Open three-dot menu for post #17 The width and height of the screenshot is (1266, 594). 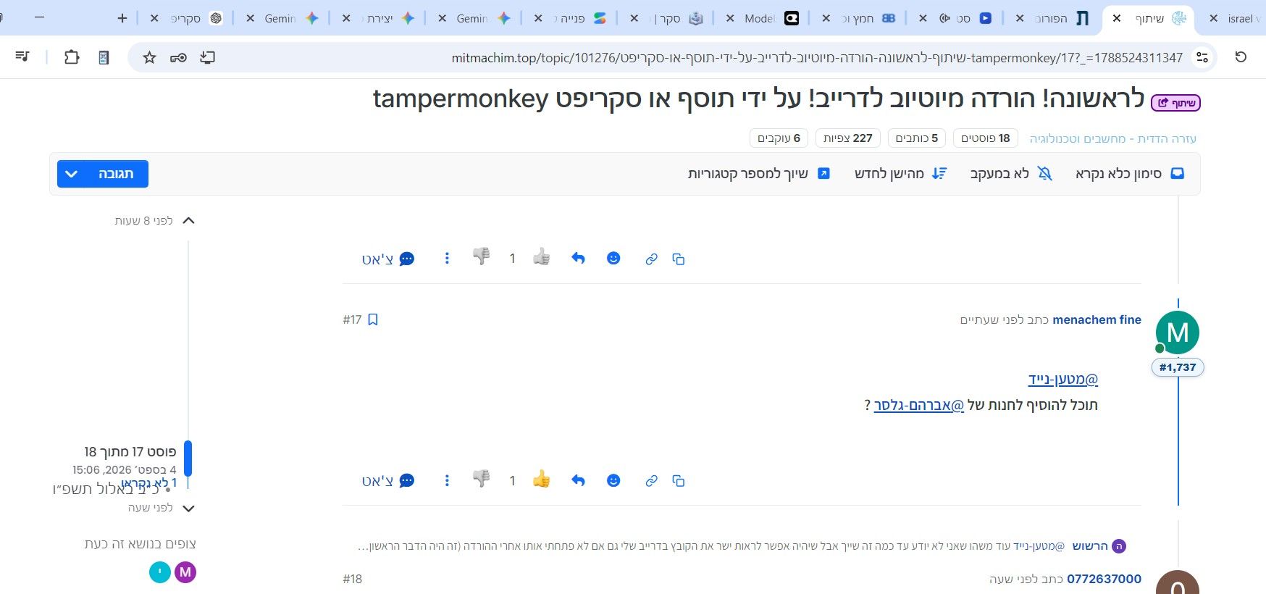[x=447, y=480]
